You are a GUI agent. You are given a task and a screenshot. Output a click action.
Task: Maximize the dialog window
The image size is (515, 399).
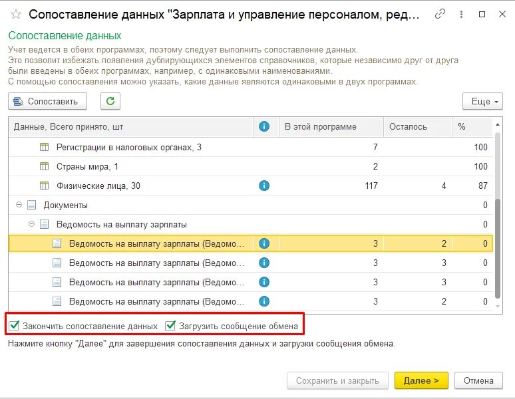[x=482, y=14]
